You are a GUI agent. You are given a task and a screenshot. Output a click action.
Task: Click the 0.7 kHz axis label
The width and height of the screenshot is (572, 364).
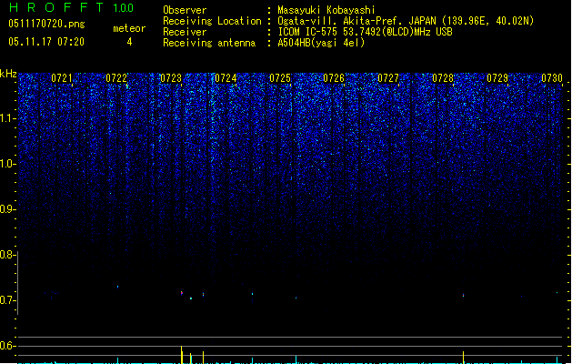coord(7,300)
